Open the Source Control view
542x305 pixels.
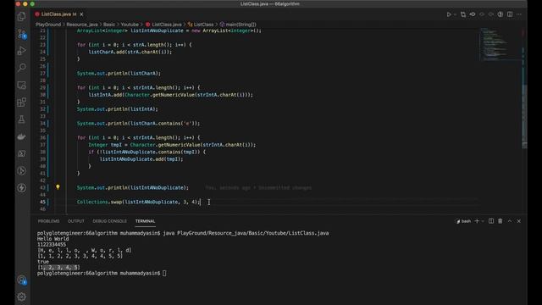click(x=22, y=34)
